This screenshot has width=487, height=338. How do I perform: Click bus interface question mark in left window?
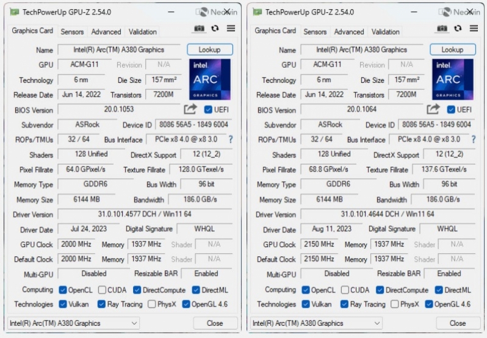pyautogui.click(x=231, y=139)
